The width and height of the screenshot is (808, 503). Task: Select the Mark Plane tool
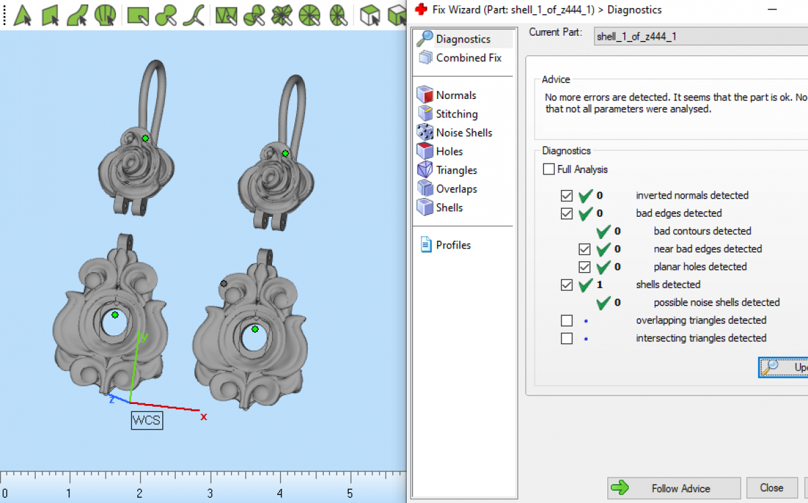pyautogui.click(x=50, y=15)
